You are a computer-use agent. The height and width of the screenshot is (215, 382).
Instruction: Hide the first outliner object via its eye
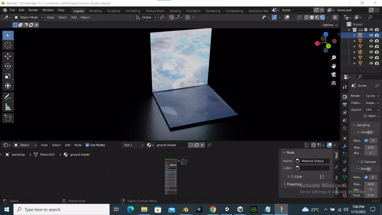coord(371,35)
